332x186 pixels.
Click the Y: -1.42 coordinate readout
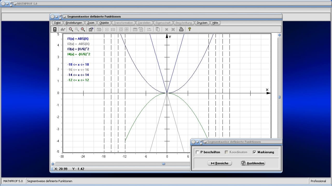[78, 169]
